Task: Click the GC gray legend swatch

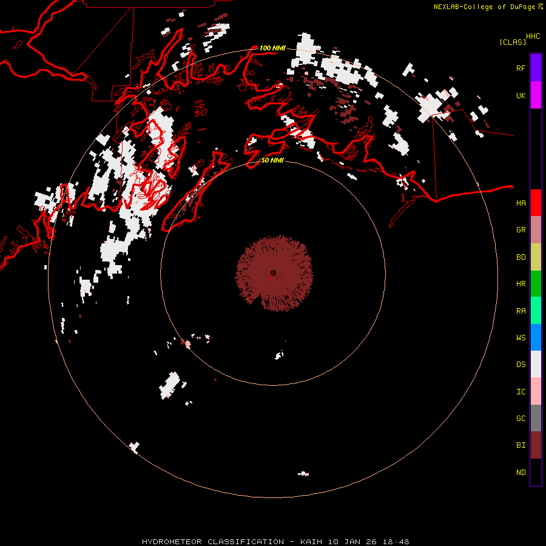Action: tap(536, 418)
